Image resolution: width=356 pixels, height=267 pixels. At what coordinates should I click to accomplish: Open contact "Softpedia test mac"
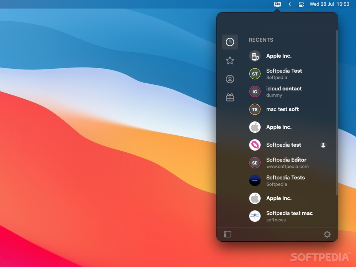pyautogui.click(x=288, y=216)
